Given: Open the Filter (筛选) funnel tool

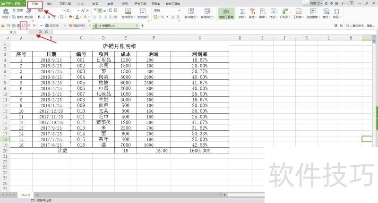Looking at the screenshot, I should [x=252, y=11].
